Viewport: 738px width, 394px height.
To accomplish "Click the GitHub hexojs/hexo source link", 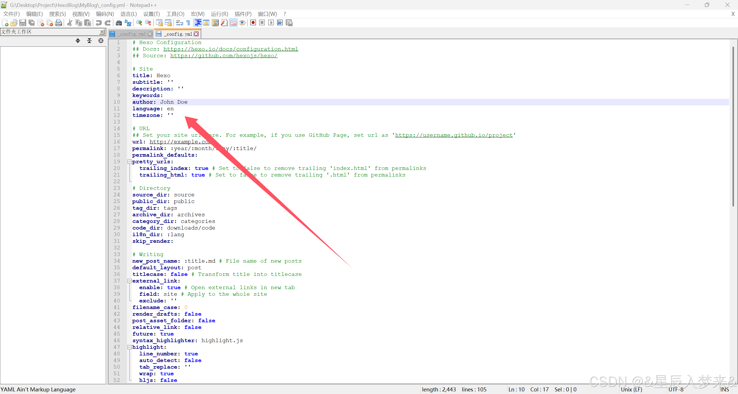I will pyautogui.click(x=224, y=56).
